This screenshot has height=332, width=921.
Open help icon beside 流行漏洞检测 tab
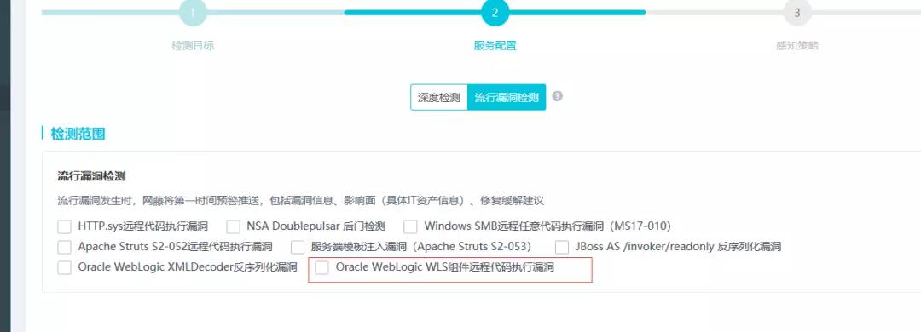pos(558,96)
